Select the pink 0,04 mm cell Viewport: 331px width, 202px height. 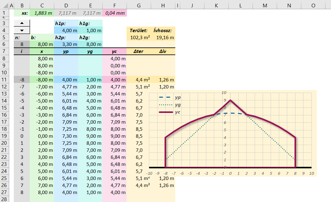point(115,13)
